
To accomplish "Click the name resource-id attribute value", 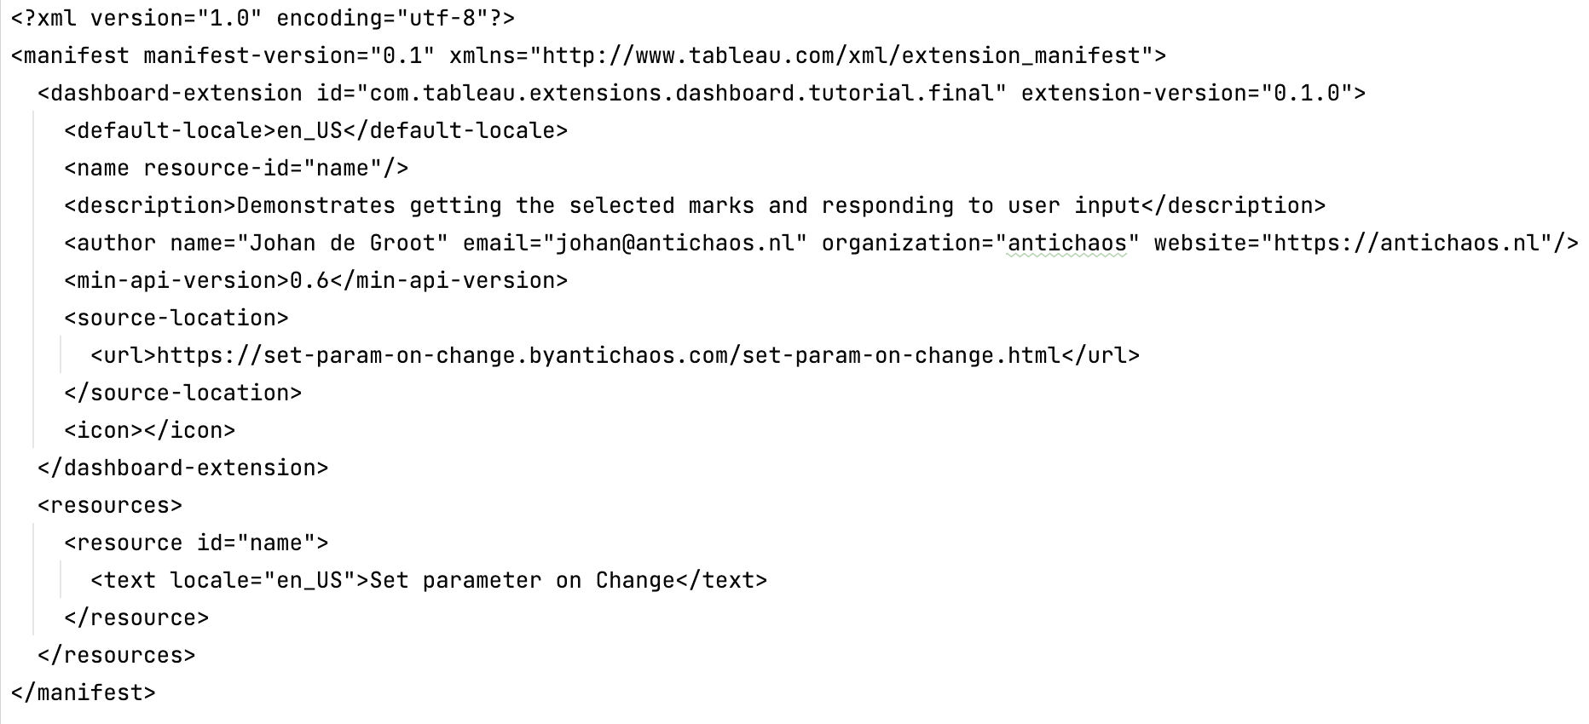I will coord(343,169).
